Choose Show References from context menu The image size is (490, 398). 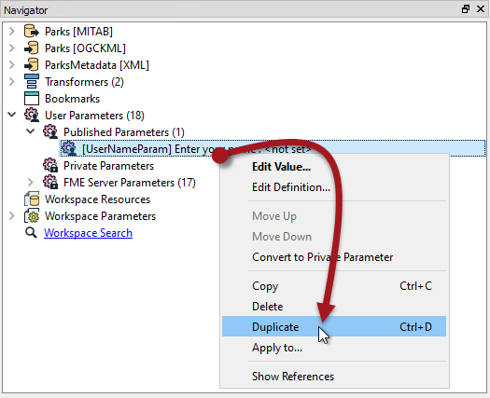pos(334,377)
